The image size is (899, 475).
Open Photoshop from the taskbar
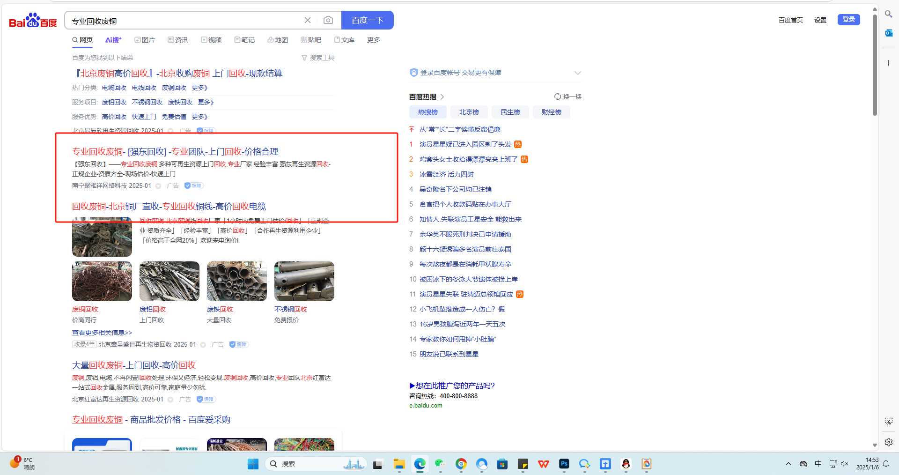pyautogui.click(x=564, y=464)
